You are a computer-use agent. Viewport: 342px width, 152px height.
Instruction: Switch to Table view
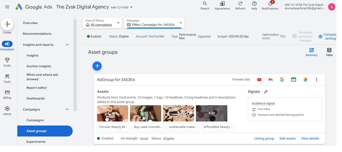click(x=329, y=52)
